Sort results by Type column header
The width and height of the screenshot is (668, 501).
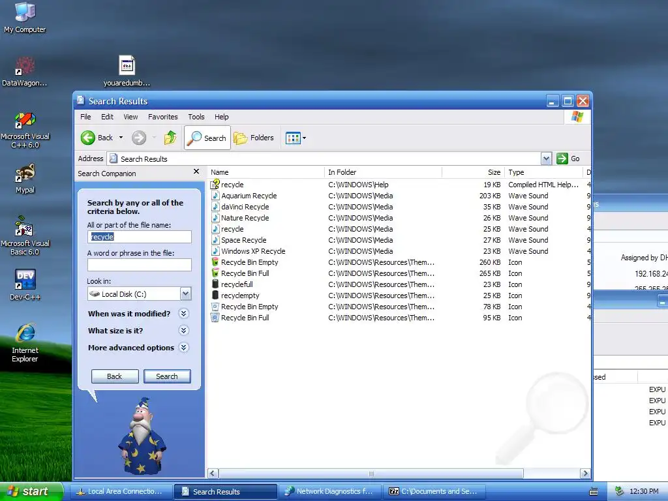pos(543,172)
